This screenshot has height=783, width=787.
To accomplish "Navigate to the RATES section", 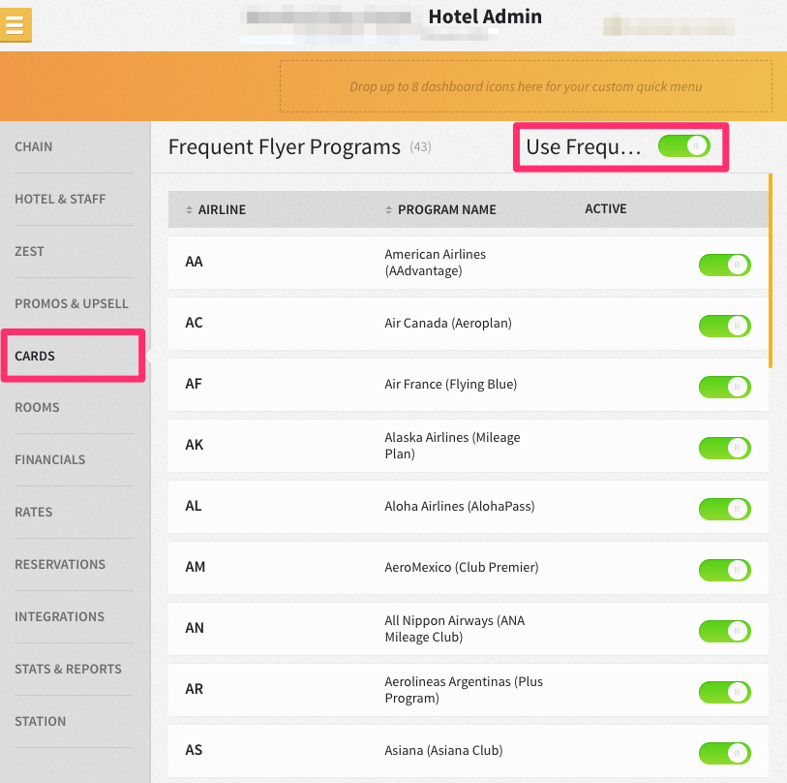I will pyautogui.click(x=34, y=512).
